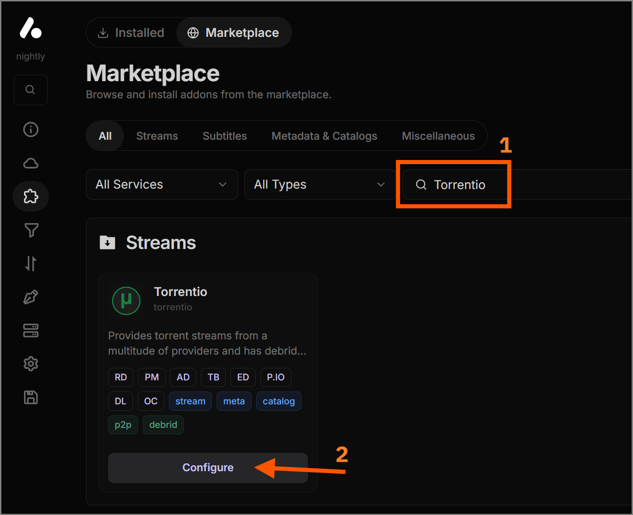Select the puzzle piece addons sidebar icon

click(x=31, y=196)
